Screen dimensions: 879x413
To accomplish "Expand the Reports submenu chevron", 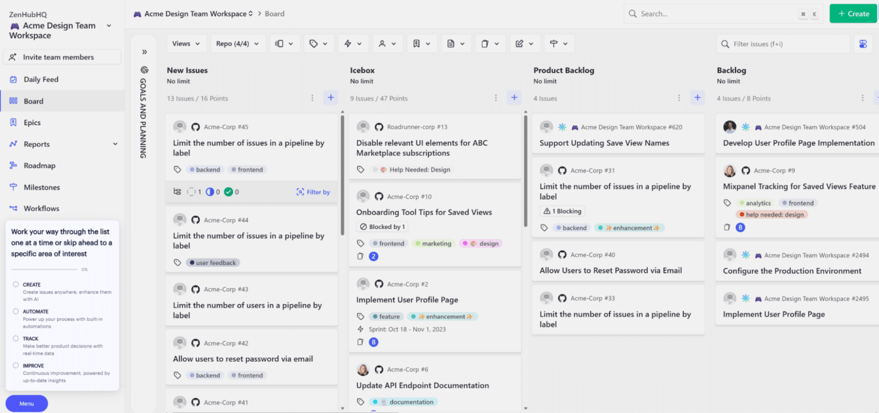I will pyautogui.click(x=115, y=144).
